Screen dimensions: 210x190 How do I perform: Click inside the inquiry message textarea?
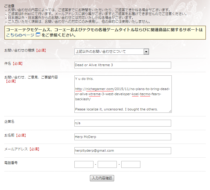click(x=123, y=94)
